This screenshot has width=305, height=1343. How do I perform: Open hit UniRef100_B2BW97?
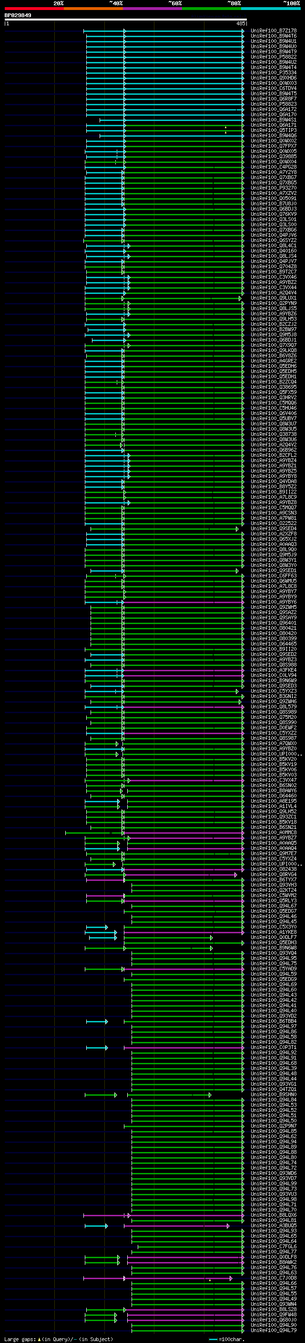coord(274,330)
